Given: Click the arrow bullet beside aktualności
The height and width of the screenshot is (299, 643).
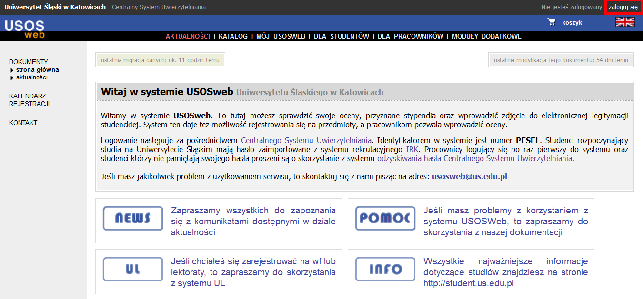Looking at the screenshot, I should pyautogui.click(x=12, y=77).
